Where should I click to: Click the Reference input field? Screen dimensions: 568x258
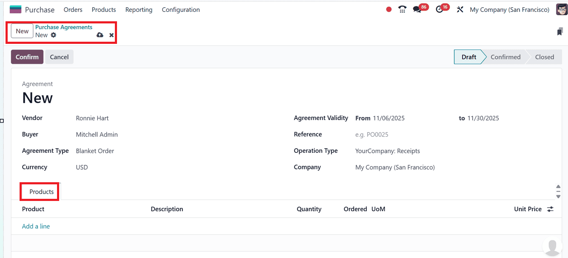(x=383, y=134)
